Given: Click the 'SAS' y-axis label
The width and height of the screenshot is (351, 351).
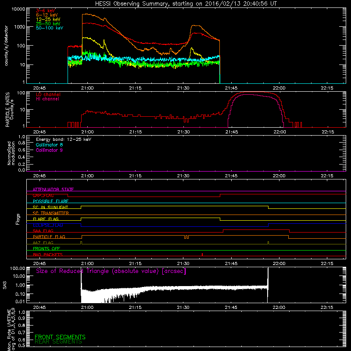Looking at the screenshot, I should click(5, 285).
